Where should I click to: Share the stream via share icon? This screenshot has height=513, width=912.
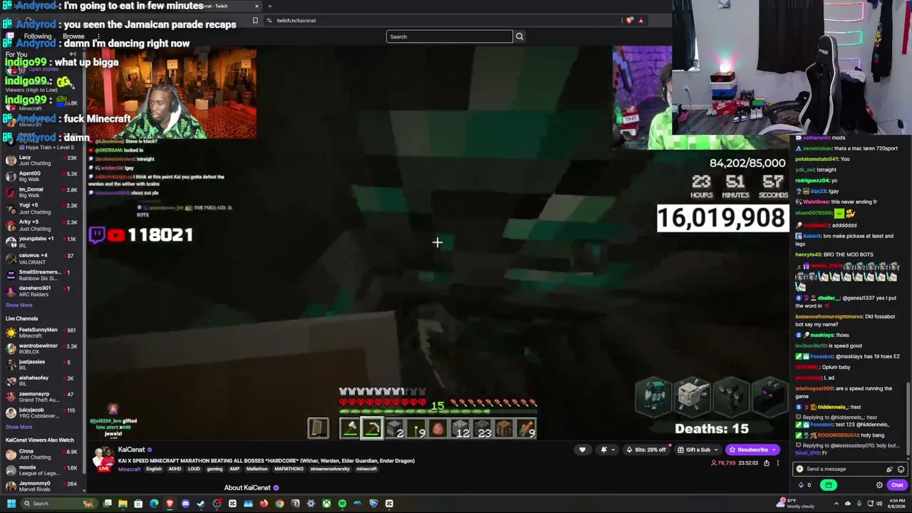click(x=767, y=463)
